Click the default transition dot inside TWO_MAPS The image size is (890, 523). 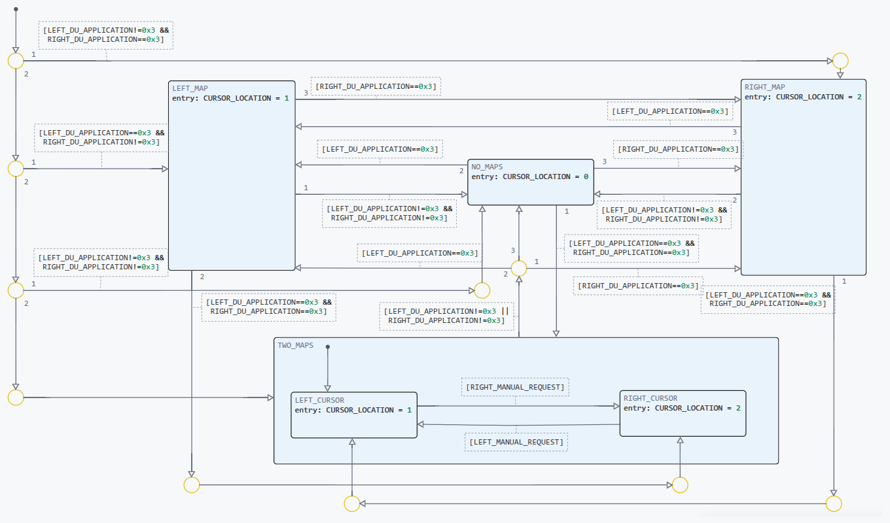(327, 347)
